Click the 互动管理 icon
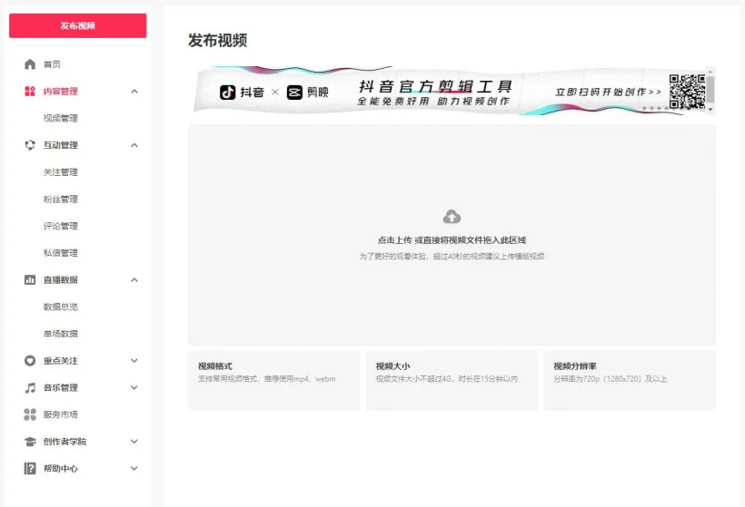This screenshot has height=507, width=745. point(30,145)
